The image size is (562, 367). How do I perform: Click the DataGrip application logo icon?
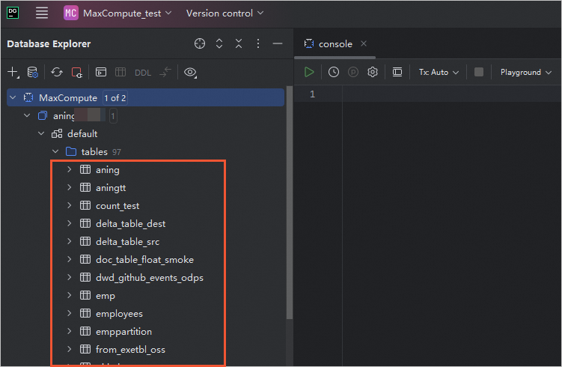click(13, 13)
